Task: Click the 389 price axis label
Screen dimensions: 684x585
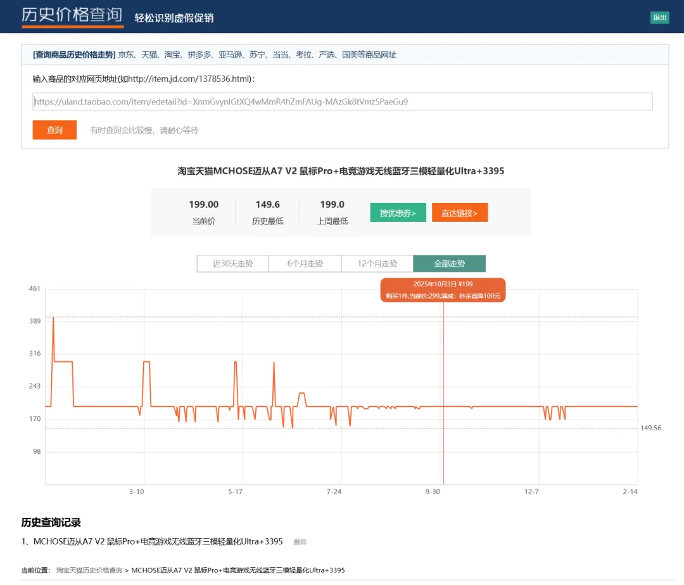Action: tap(34, 321)
